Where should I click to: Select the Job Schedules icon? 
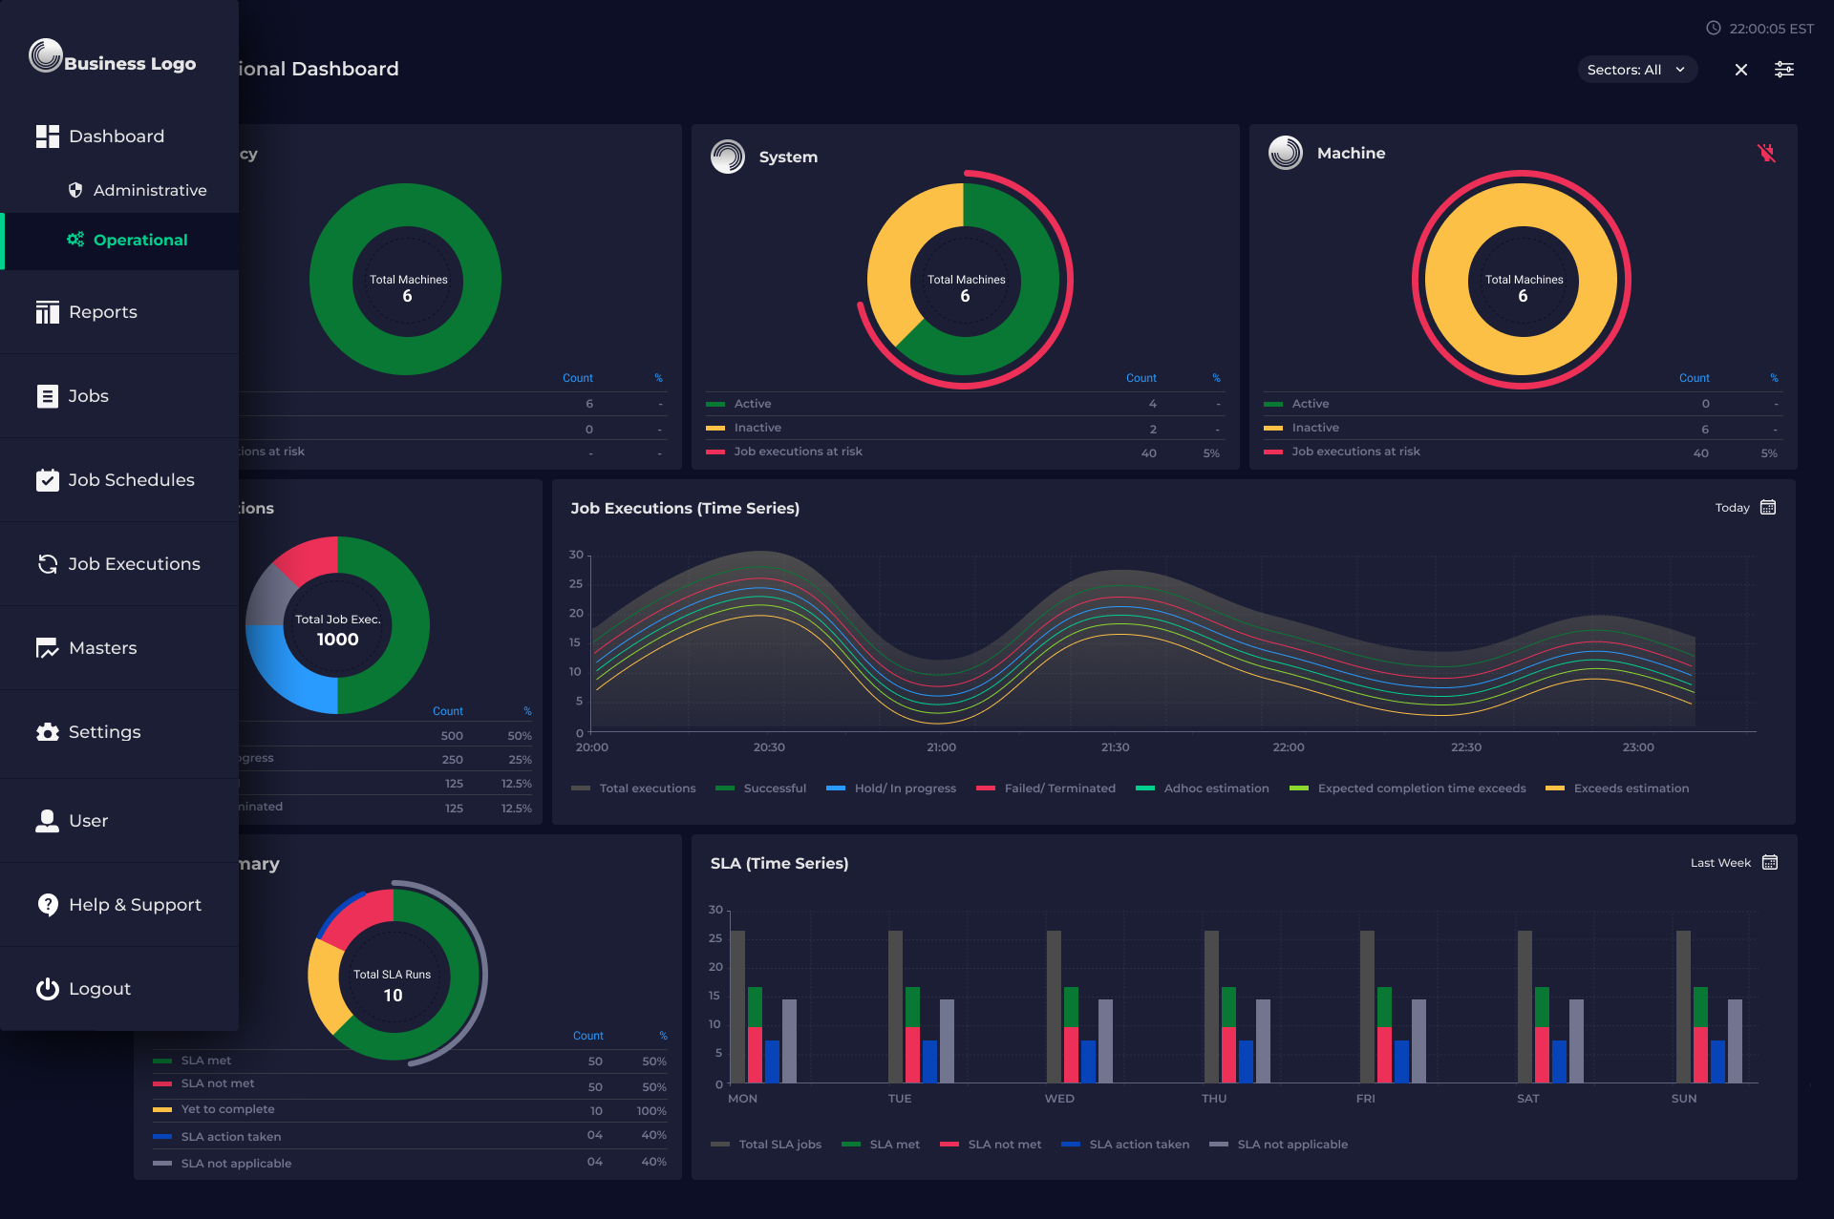coord(48,479)
